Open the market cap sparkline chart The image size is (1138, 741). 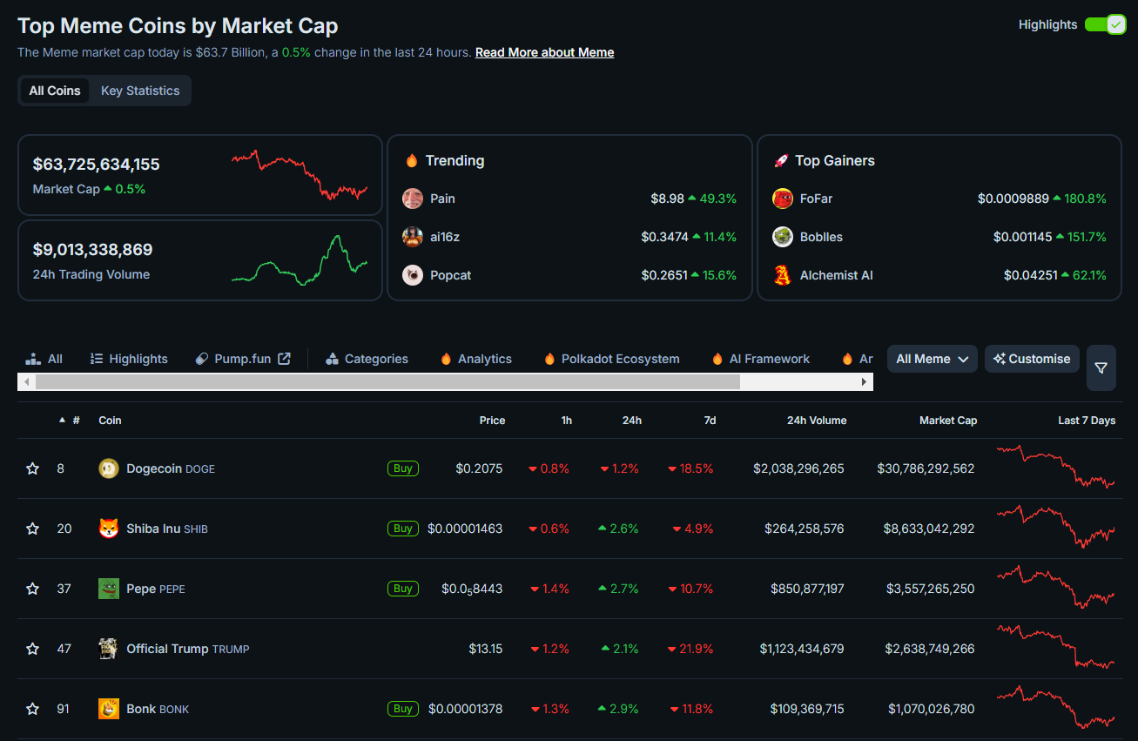click(300, 174)
